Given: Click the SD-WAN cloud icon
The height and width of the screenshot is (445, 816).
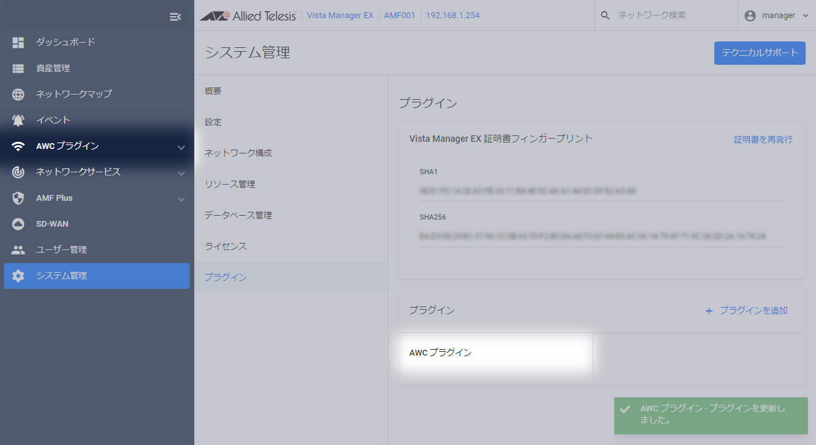Looking at the screenshot, I should pos(18,223).
